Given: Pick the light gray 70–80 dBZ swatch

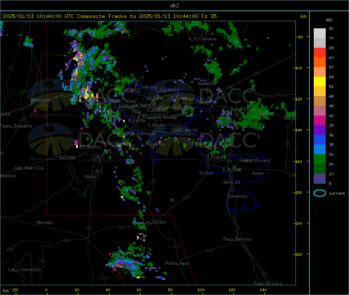Looking at the screenshot, I should [320, 33].
